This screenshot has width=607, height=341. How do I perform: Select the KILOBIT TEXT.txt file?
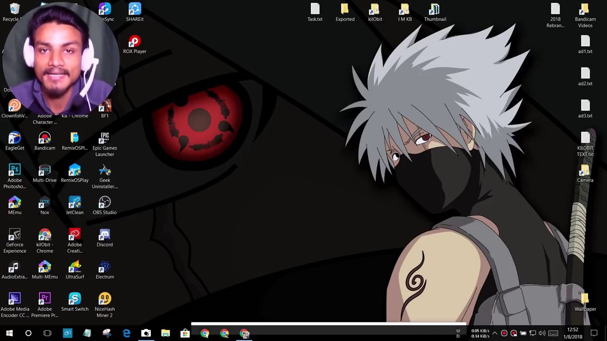click(585, 144)
